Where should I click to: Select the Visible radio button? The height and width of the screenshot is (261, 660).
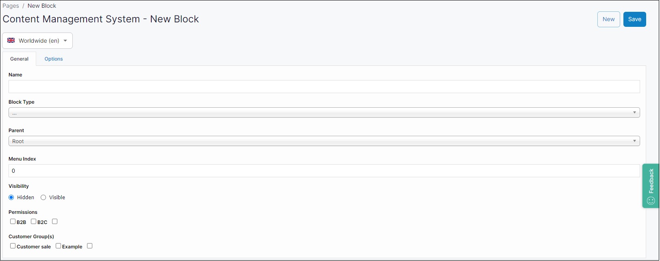point(43,198)
